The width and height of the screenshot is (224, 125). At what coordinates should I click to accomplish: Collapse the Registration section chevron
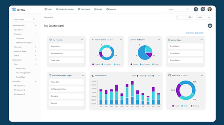pyautogui.click(x=36, y=60)
